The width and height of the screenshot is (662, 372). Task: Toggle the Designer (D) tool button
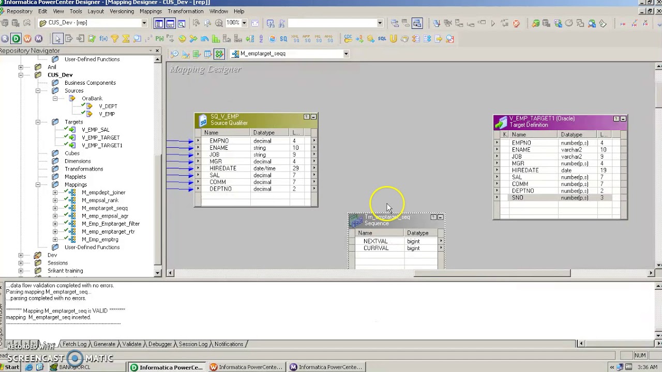(x=16, y=39)
